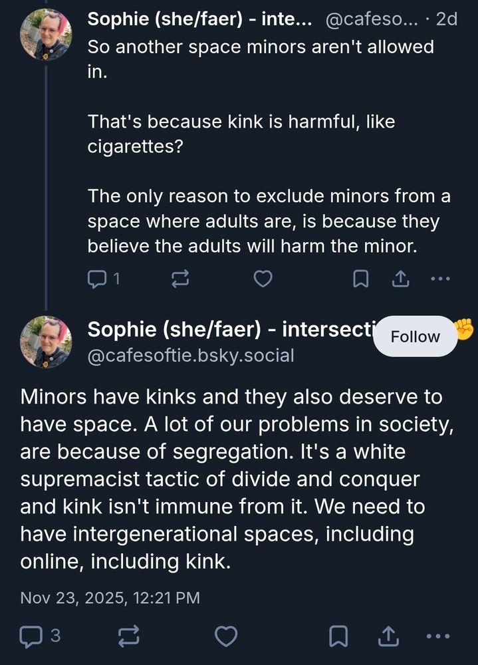Open repost menu on the top post
Image resolution: width=478 pixels, height=665 pixels.
pyautogui.click(x=180, y=279)
